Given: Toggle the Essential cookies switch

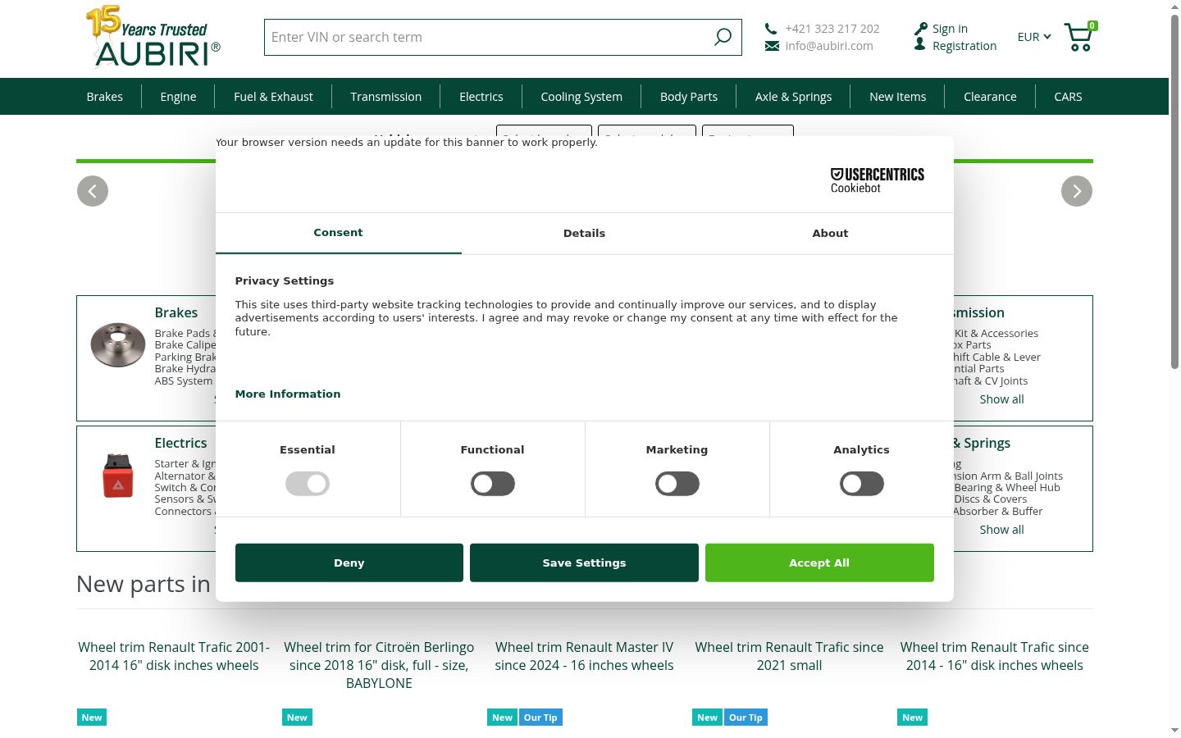Looking at the screenshot, I should [x=308, y=484].
